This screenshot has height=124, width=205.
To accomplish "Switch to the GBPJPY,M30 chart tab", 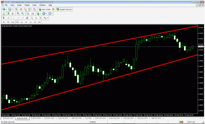I will pyautogui.click(x=156, y=118).
